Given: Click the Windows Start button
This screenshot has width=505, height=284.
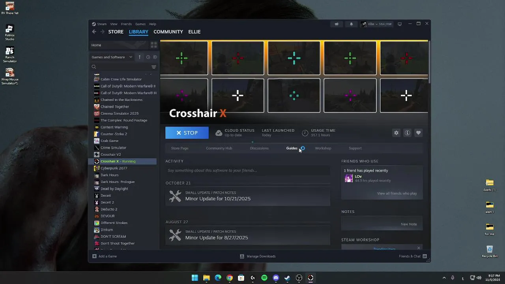Looking at the screenshot, I should (x=195, y=278).
